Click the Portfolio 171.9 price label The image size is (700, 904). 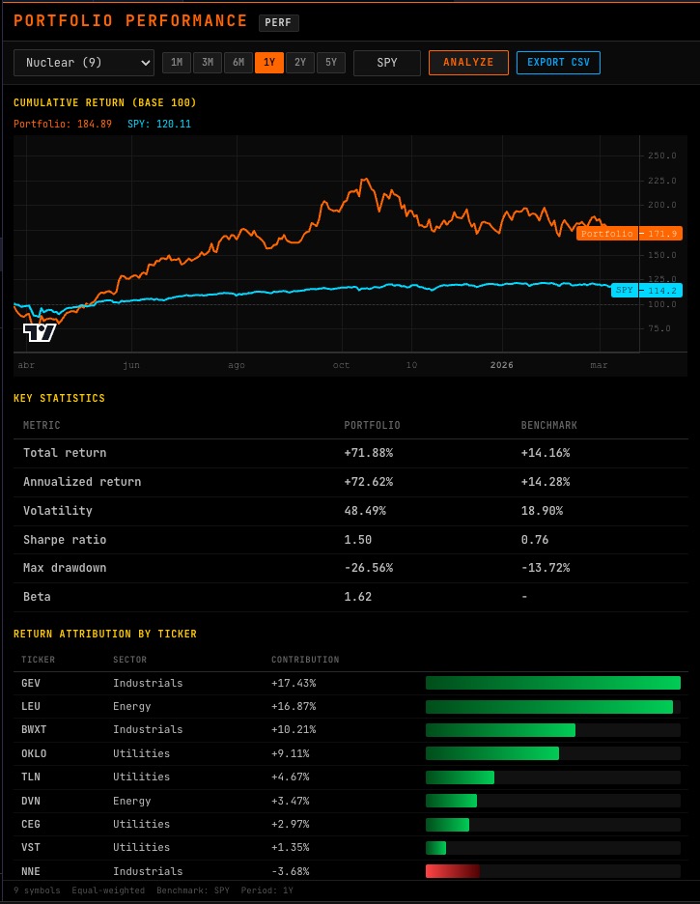630,234
